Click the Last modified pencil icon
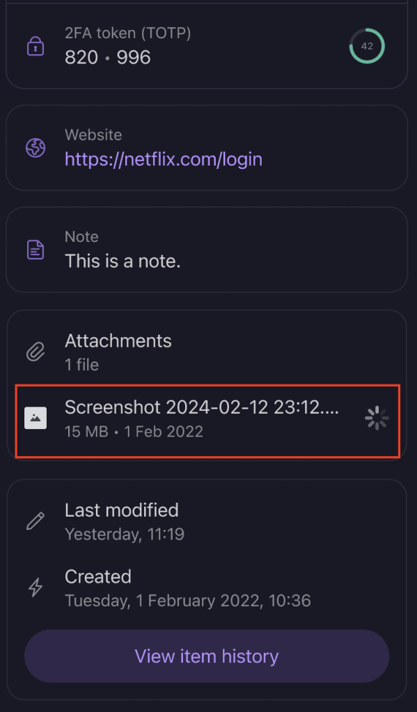Image resolution: width=417 pixels, height=712 pixels. (36, 521)
